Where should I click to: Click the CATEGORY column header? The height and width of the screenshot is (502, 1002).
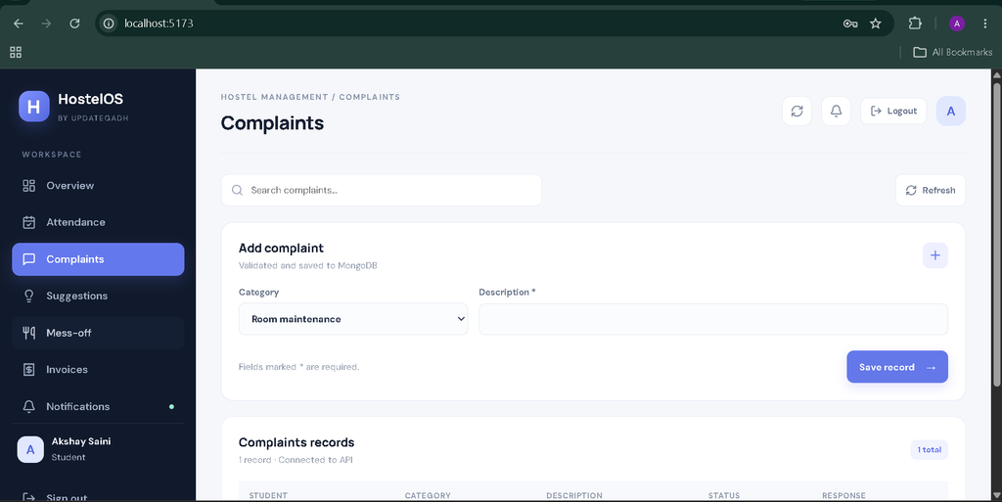(428, 495)
